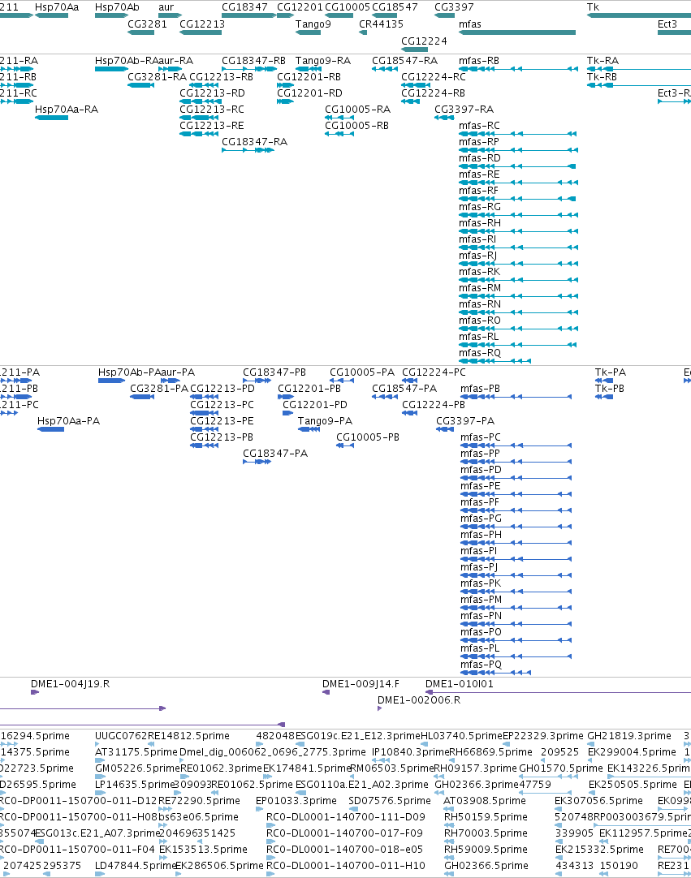
Task: Open the Ect3 gene label
Action: [x=667, y=24]
